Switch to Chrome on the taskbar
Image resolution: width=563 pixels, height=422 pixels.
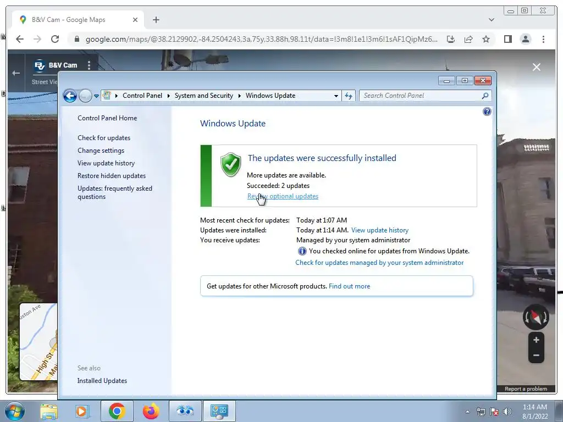pos(117,411)
